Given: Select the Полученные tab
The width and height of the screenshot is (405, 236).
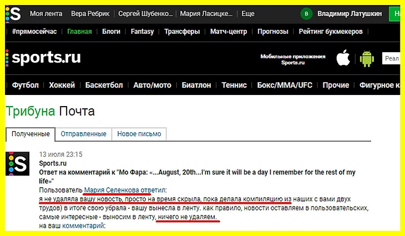Looking at the screenshot, I should (x=31, y=134).
